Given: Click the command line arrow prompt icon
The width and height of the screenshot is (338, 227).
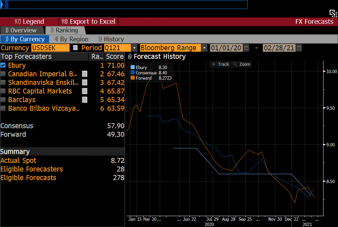Looking at the screenshot, I should (x=2, y=5).
